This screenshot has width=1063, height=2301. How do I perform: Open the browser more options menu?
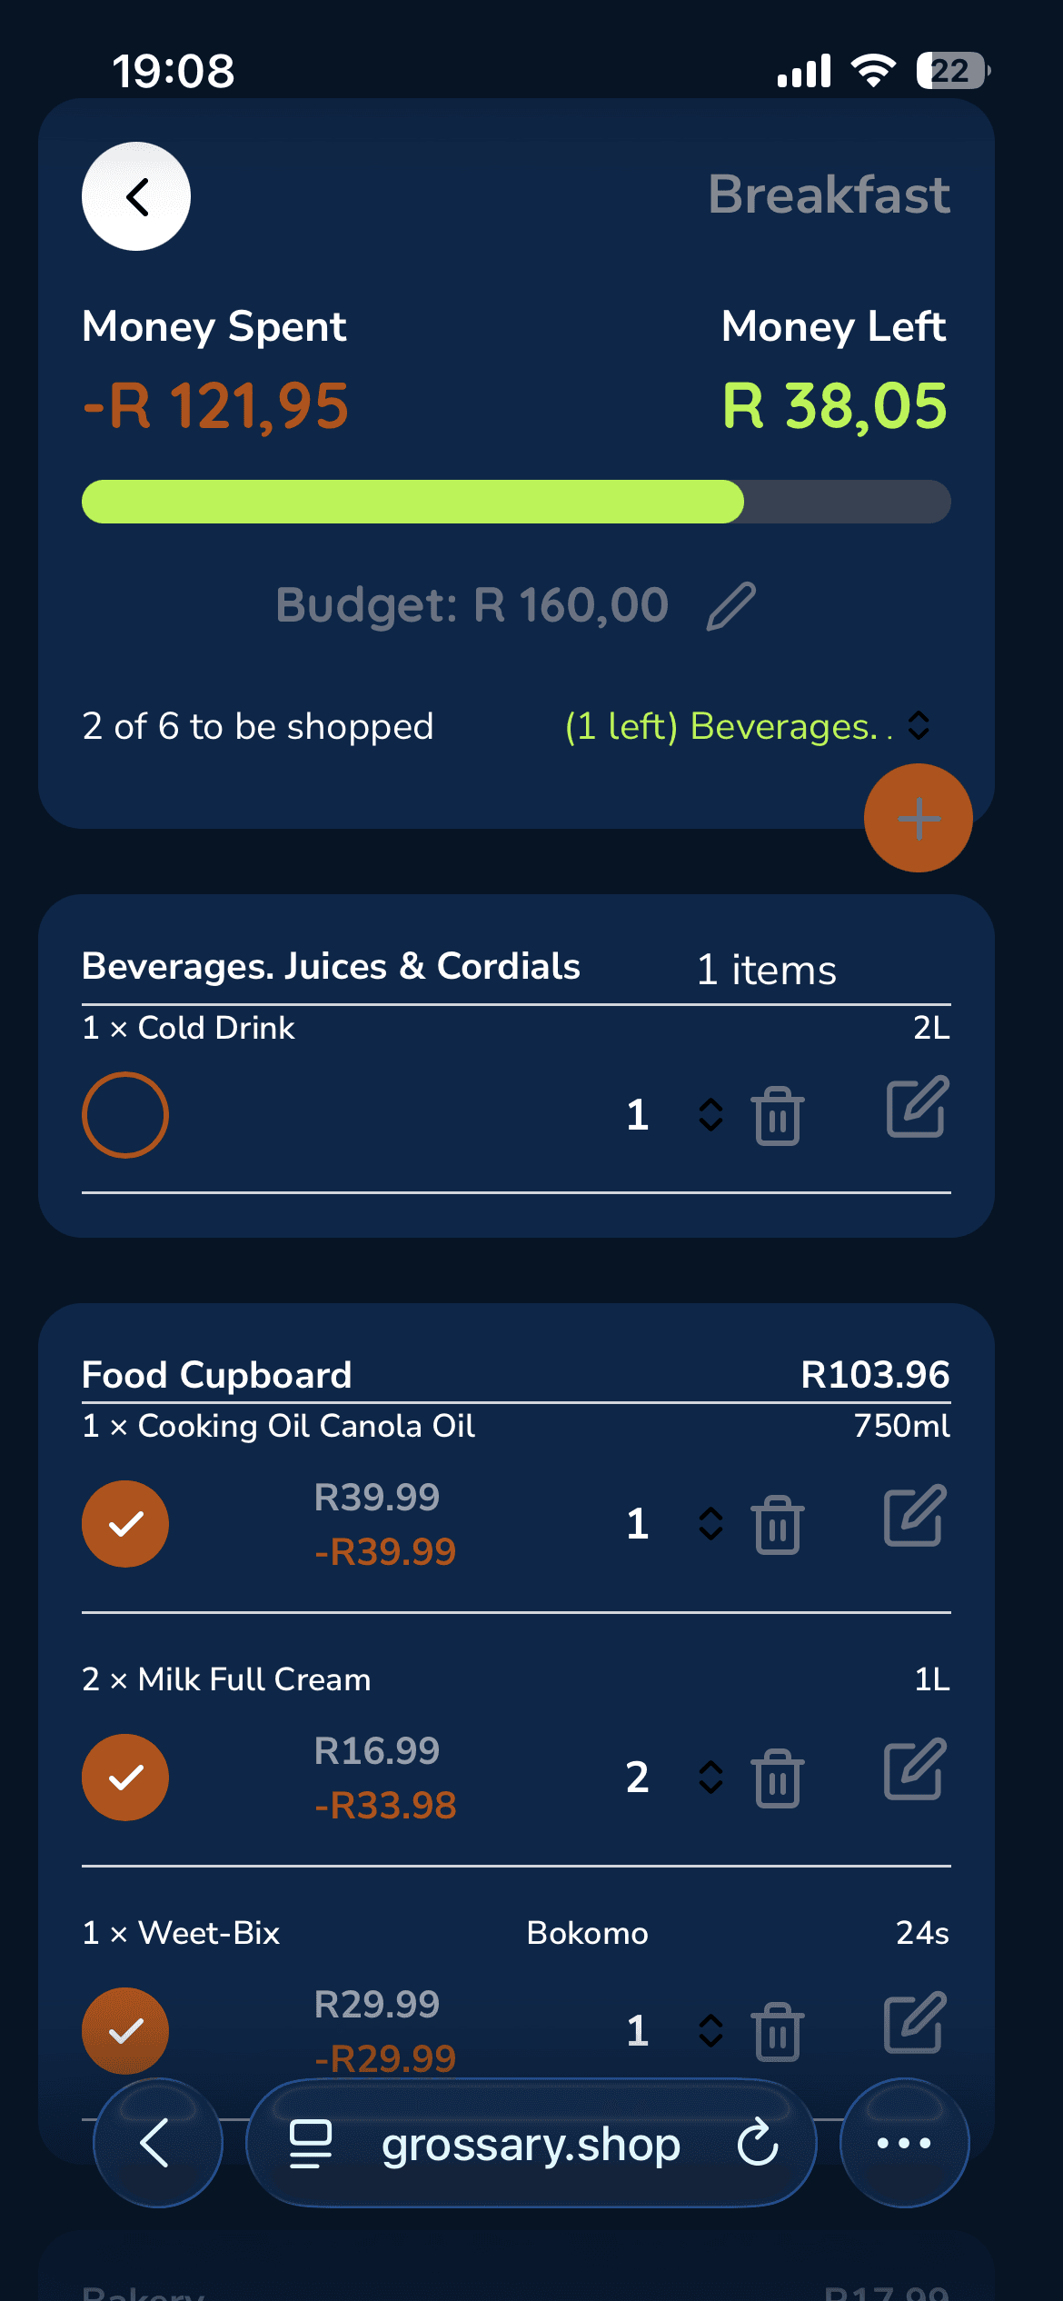pos(904,2143)
